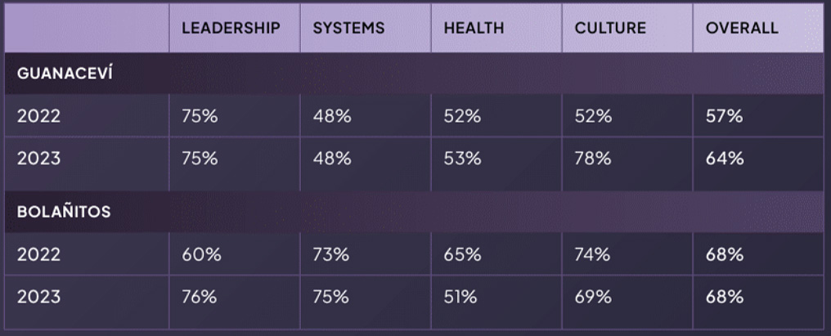Select the GUANACEVÍ section heading row
This screenshot has height=336, width=831.
(x=65, y=75)
